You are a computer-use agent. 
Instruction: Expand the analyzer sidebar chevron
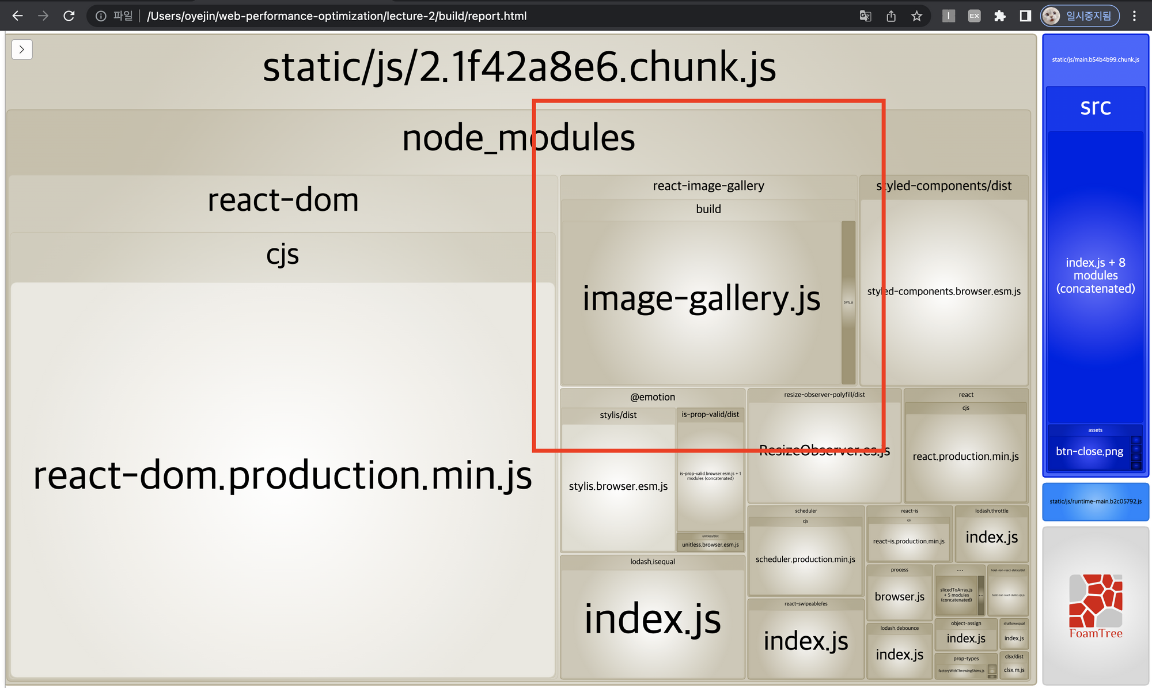coord(22,50)
